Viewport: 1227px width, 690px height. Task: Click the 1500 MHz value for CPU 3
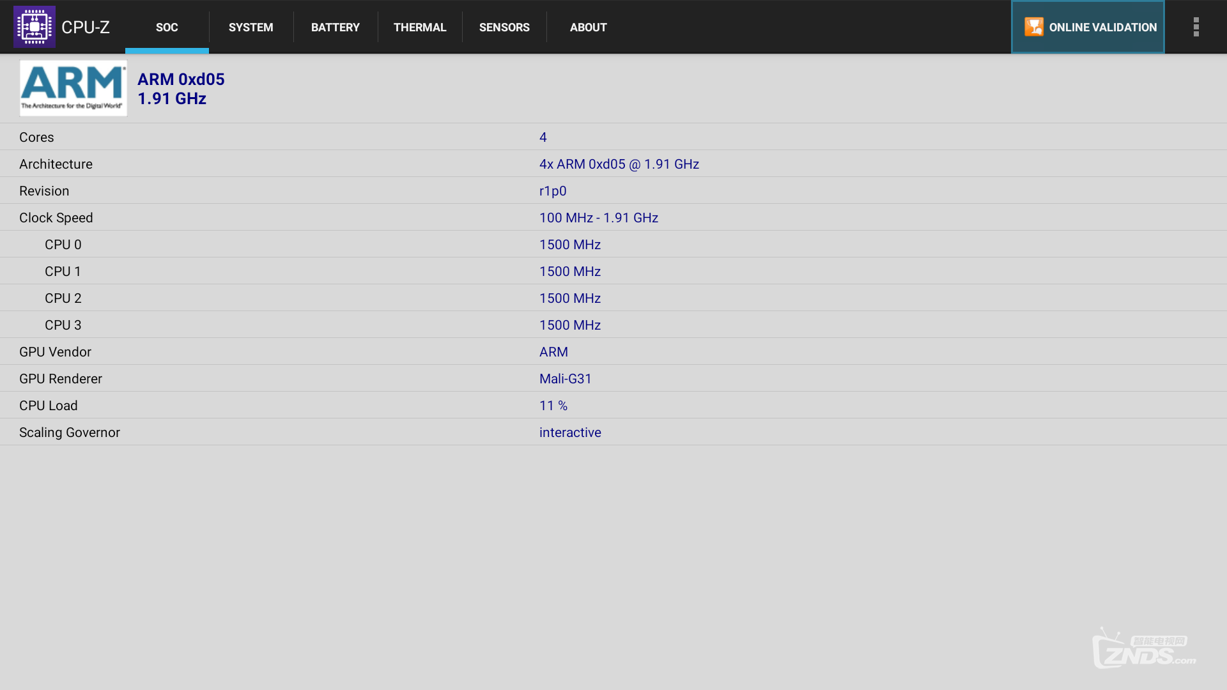[570, 325]
